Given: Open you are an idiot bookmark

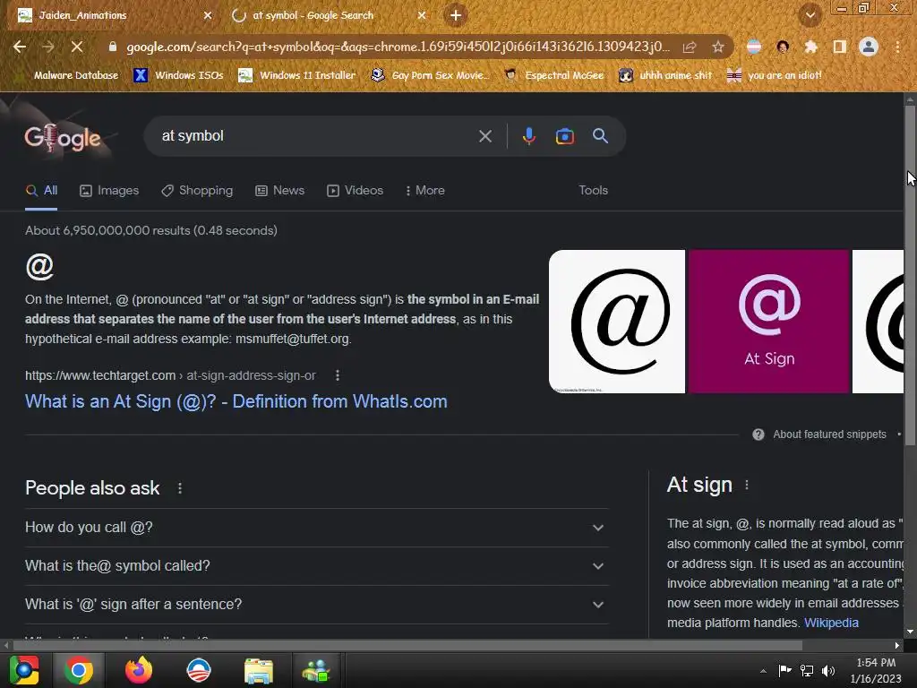Looking at the screenshot, I should (774, 75).
